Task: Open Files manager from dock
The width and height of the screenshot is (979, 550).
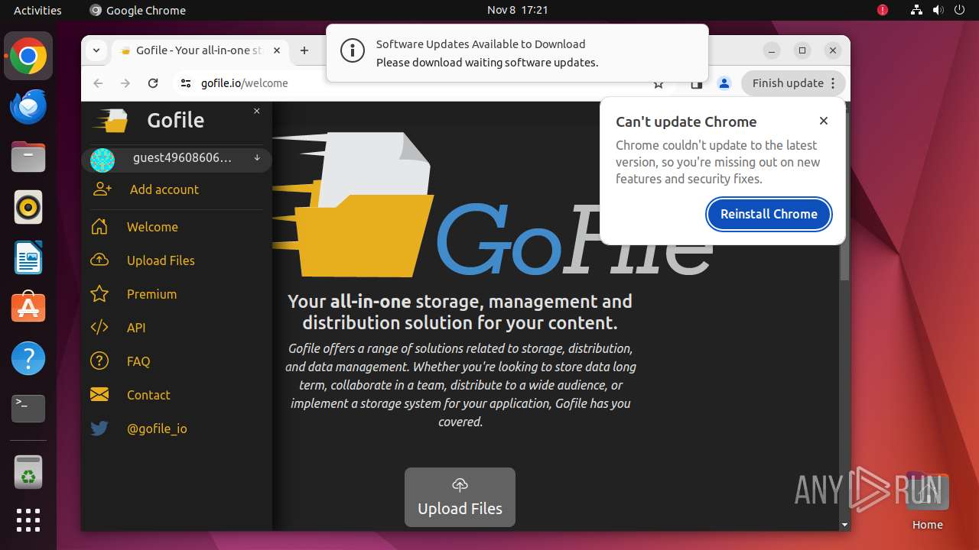Action: pyautogui.click(x=28, y=157)
